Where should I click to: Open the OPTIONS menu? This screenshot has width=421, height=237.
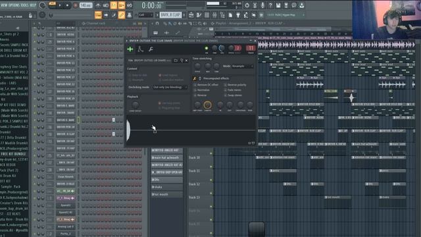pos(15,5)
